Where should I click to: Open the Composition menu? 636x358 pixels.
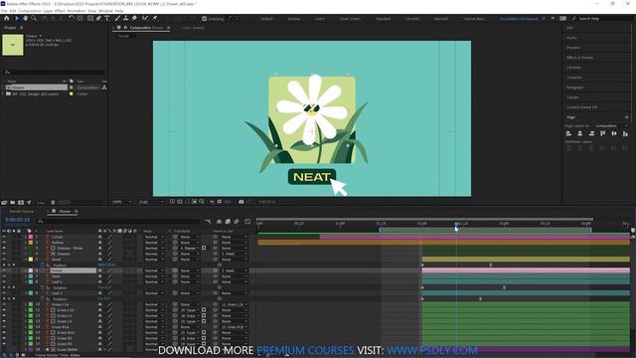point(30,11)
